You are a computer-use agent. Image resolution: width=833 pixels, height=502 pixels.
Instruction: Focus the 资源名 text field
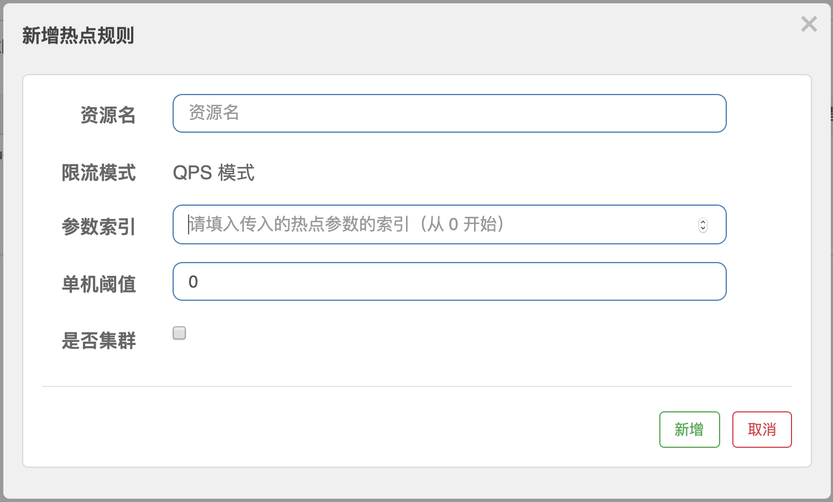tap(449, 113)
